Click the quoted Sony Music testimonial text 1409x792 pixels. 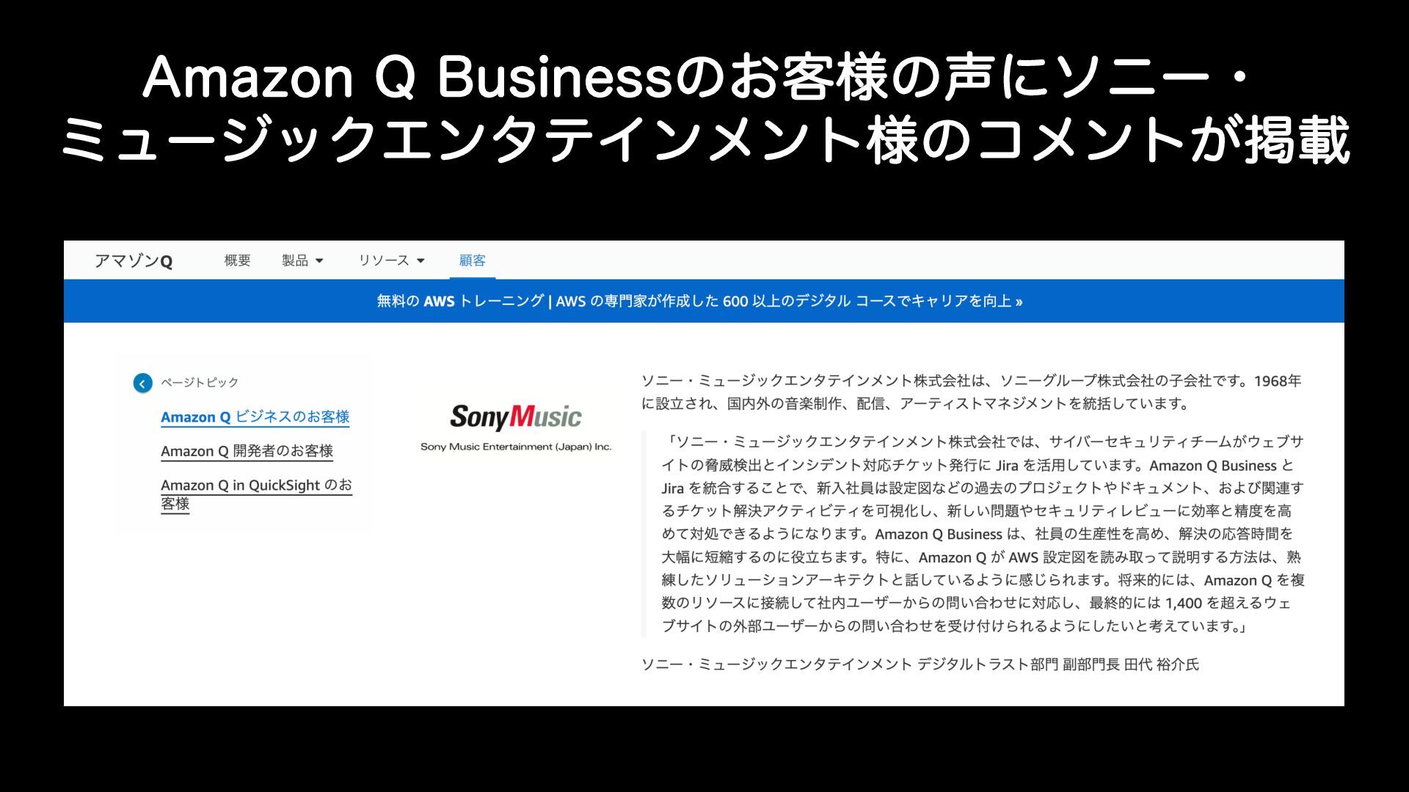tap(983, 534)
